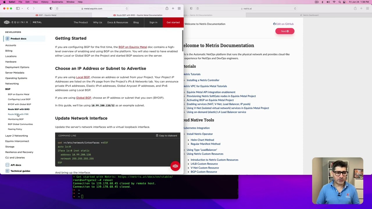Open CLI and Libraries section
The width and height of the screenshot is (372, 209).
(x=15, y=158)
